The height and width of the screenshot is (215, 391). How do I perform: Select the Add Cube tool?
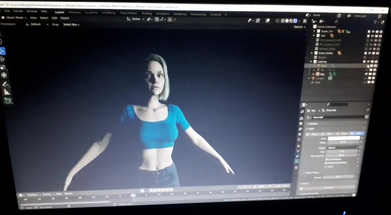(x=8, y=100)
